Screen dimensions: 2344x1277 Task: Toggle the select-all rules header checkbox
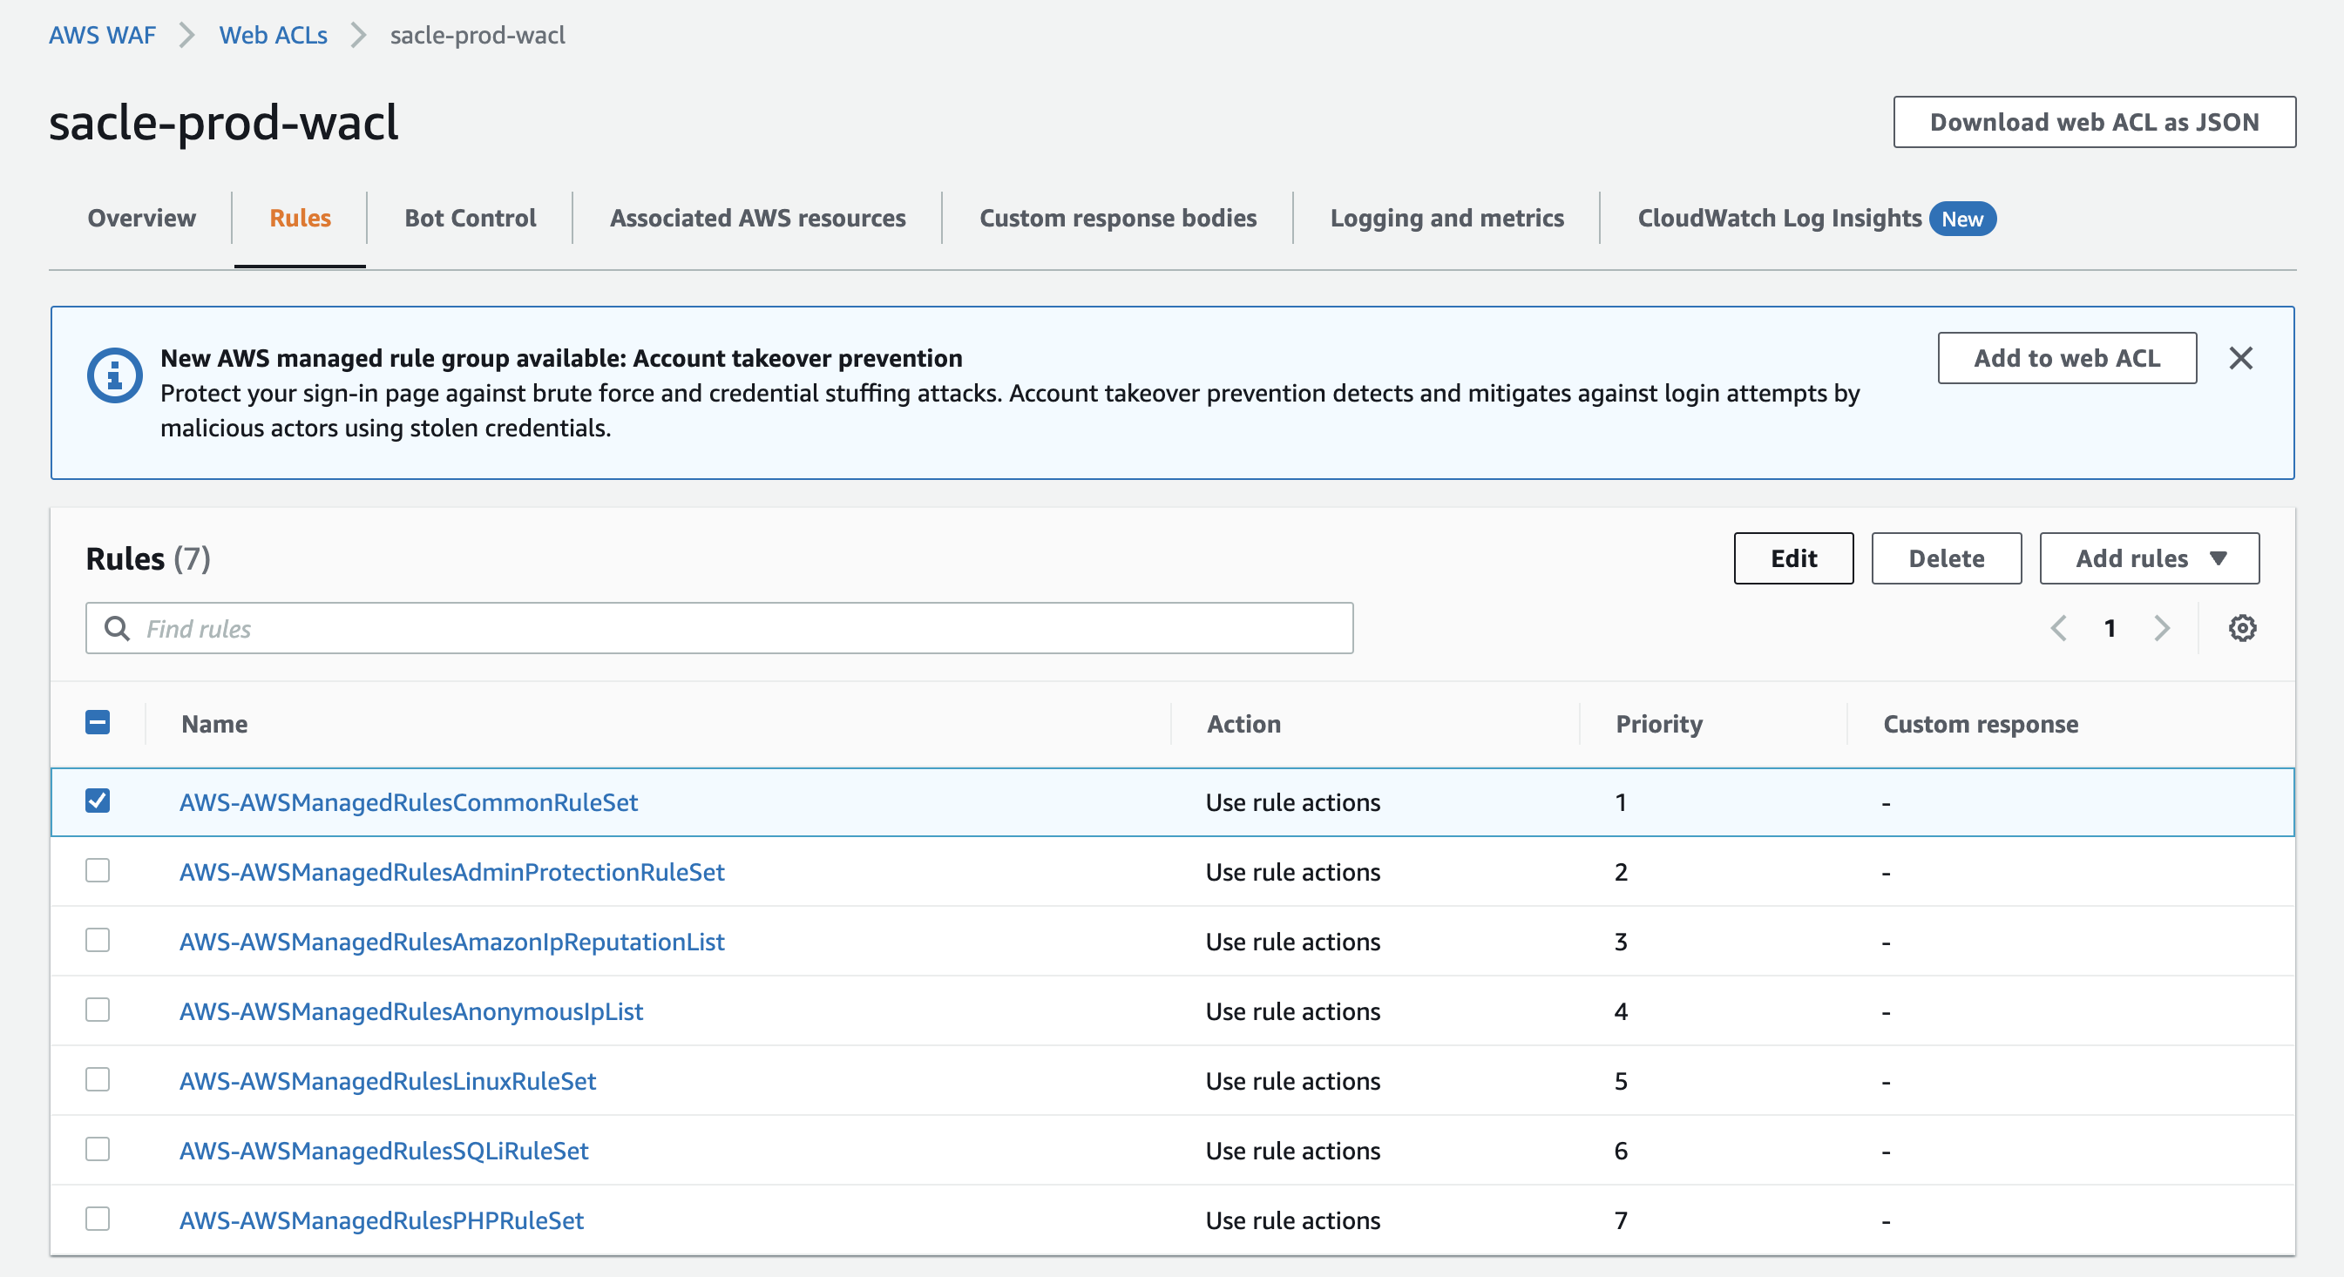[x=98, y=722]
